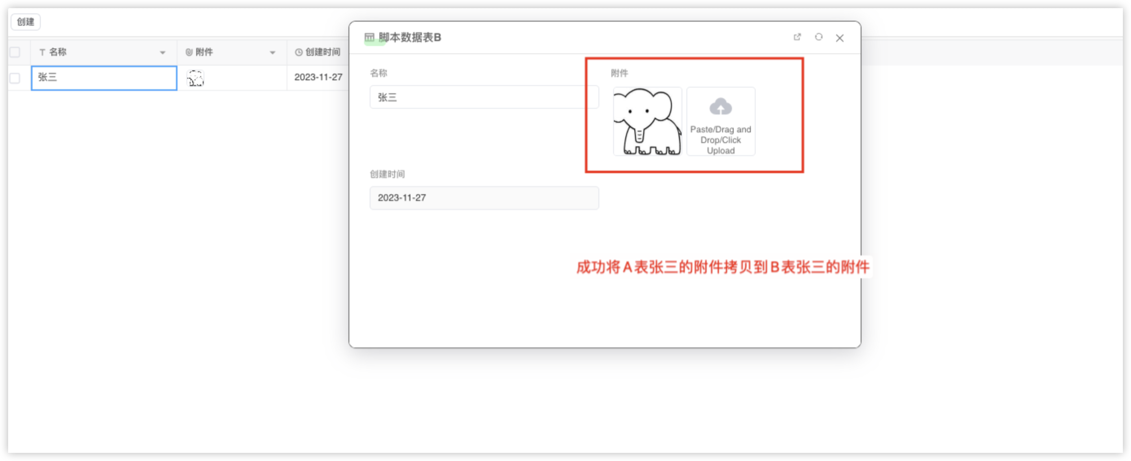Open the small elephant thumbnail in the table row

(195, 78)
